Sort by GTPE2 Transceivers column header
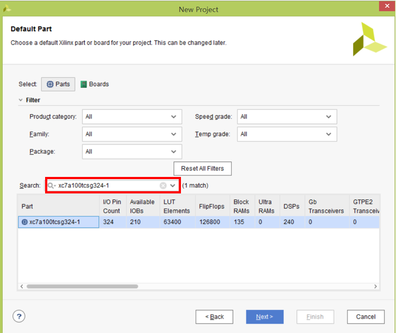This screenshot has width=396, height=333. (365, 206)
